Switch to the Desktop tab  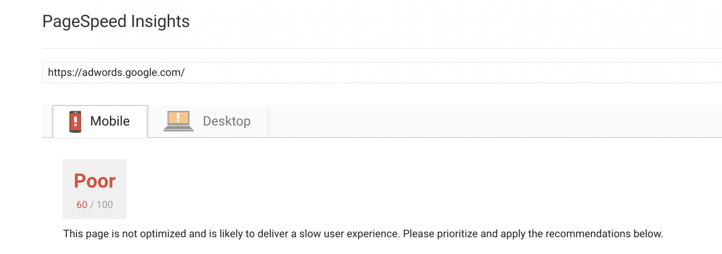coord(208,121)
